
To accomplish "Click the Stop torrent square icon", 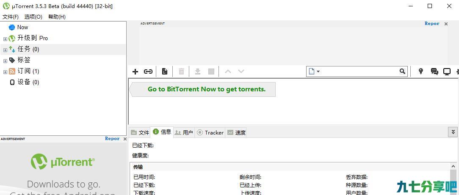I will [x=211, y=71].
